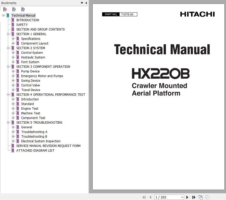This screenshot has width=226, height=200.
Task: Collapse the Bookmarks panel with the left arrow
Action: (x=86, y=3)
